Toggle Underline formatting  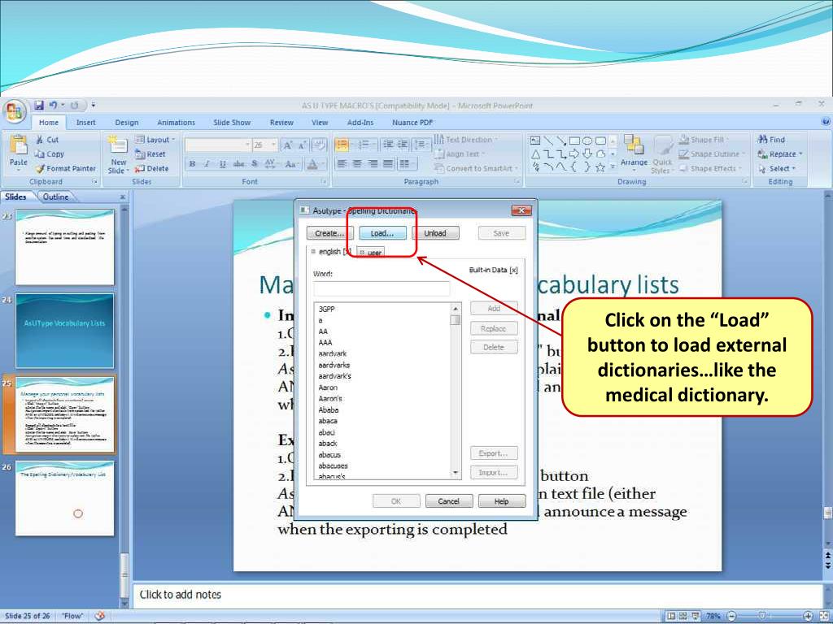tap(223, 164)
